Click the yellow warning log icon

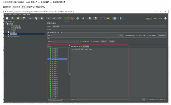point(155,18)
